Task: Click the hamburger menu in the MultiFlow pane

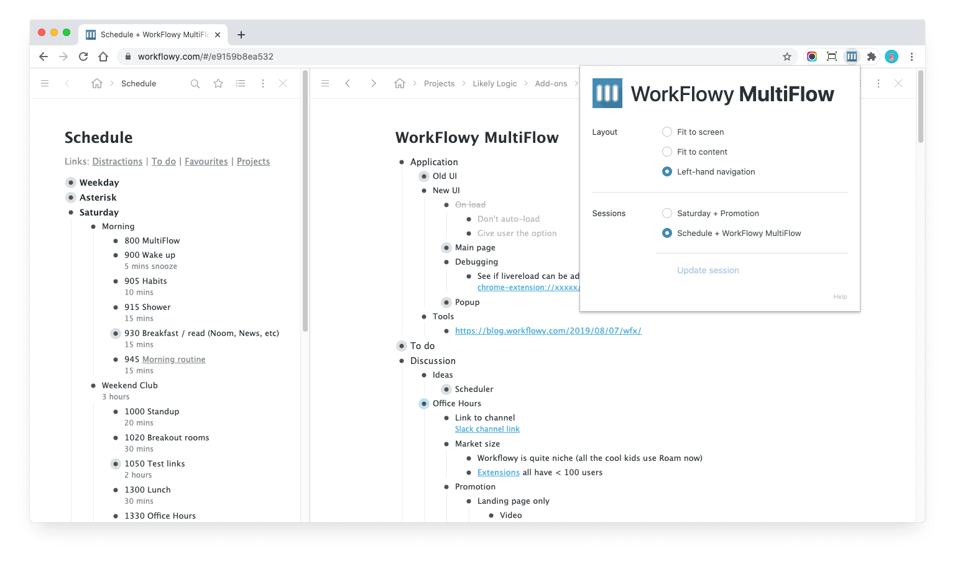Action: click(x=325, y=83)
